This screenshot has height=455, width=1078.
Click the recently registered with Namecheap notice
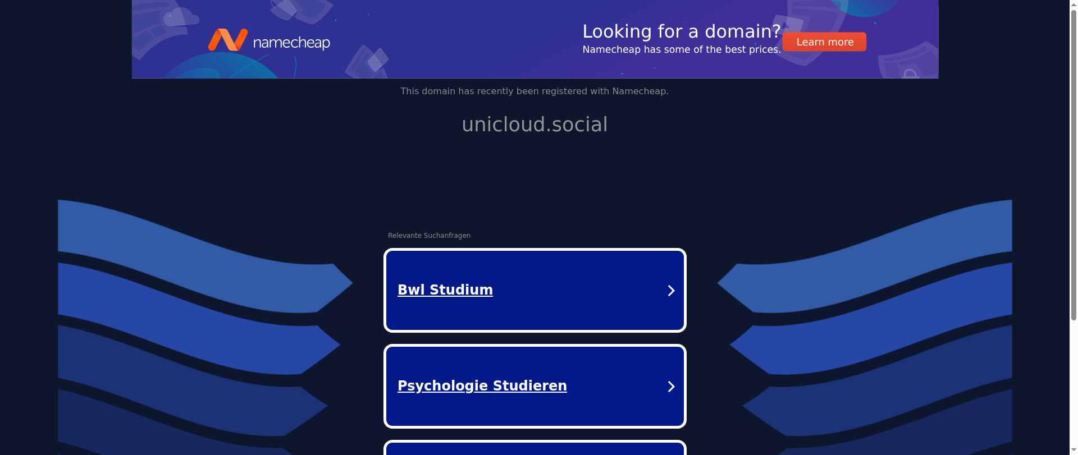click(x=535, y=91)
